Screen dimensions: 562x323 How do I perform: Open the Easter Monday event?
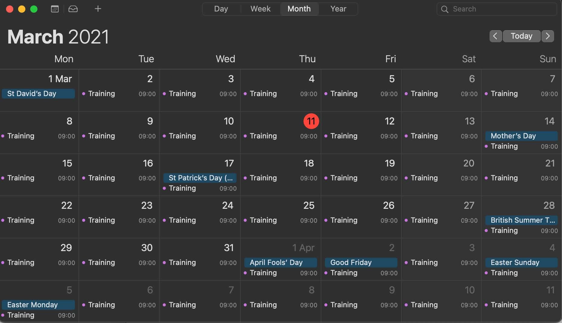pyautogui.click(x=38, y=305)
